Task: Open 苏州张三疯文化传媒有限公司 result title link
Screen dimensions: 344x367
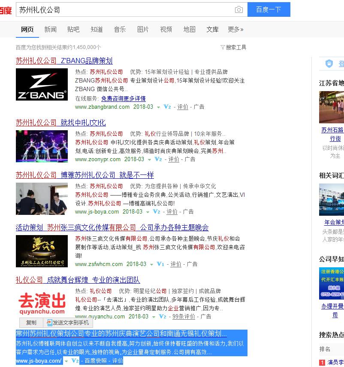Action: [112, 227]
